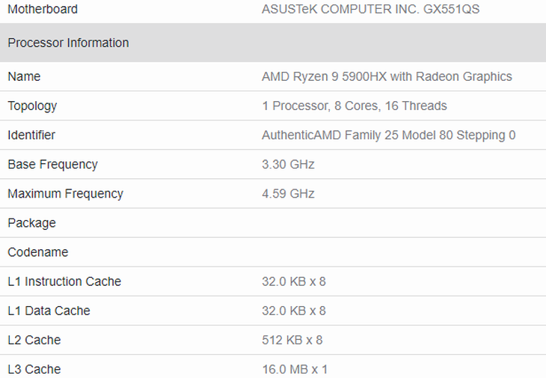The width and height of the screenshot is (546, 378).
Task: Click the processor Name label
Action: point(24,76)
